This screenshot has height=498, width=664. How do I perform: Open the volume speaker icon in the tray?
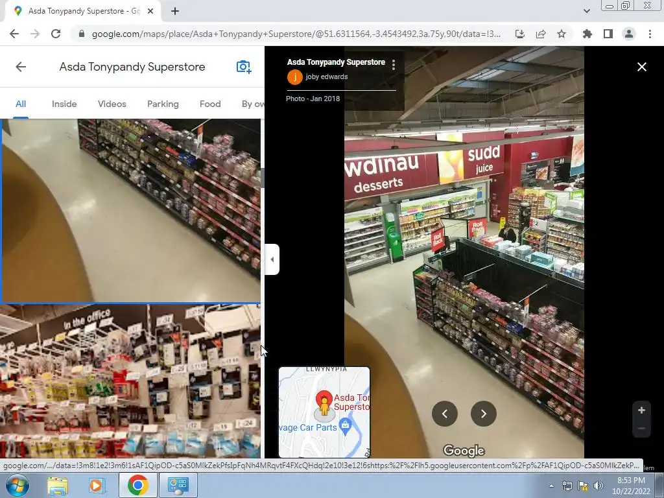pos(599,486)
